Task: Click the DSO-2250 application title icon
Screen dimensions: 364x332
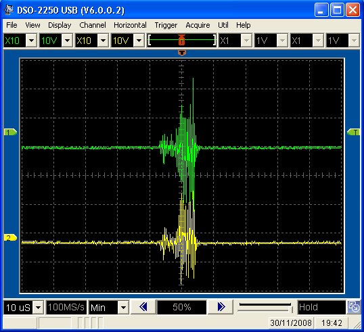Action: pyautogui.click(x=9, y=9)
